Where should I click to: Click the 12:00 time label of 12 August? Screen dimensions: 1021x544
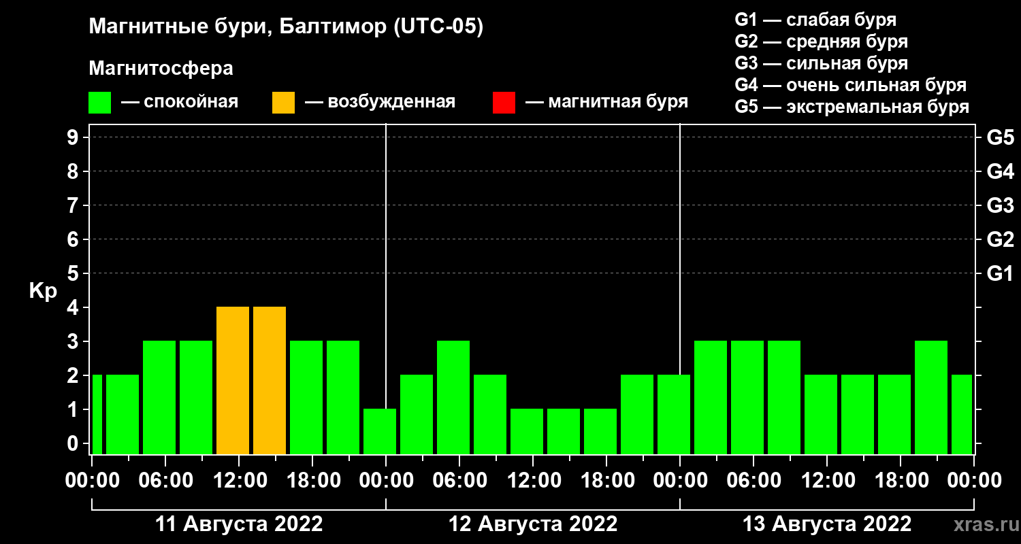(533, 480)
